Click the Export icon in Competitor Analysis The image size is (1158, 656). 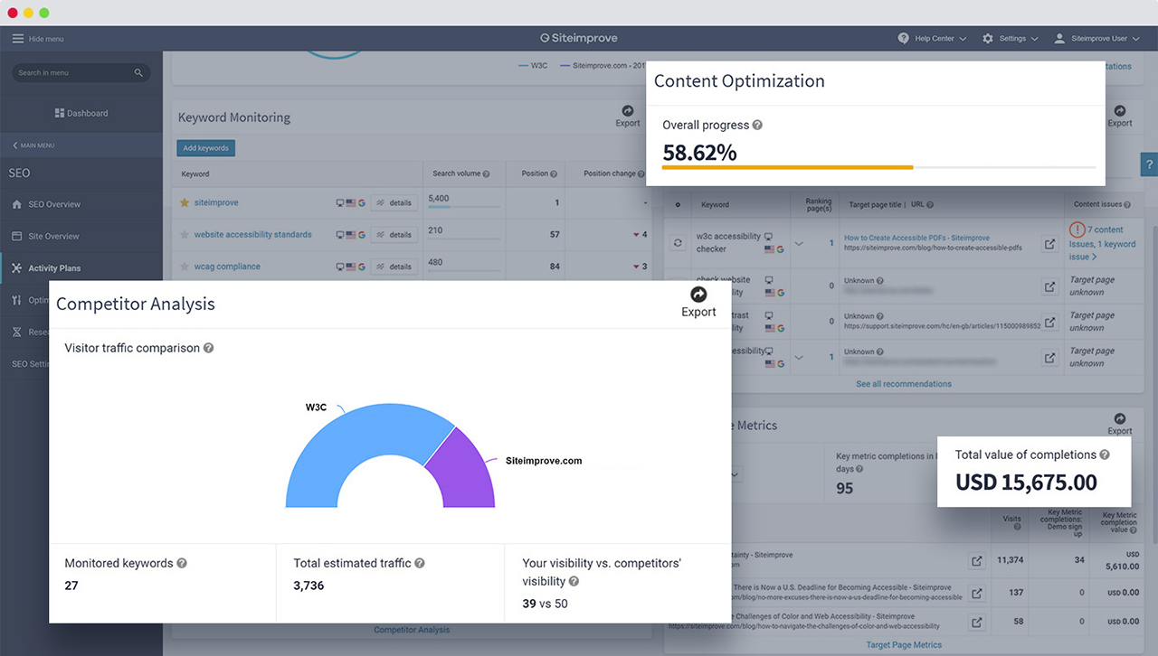click(x=698, y=295)
